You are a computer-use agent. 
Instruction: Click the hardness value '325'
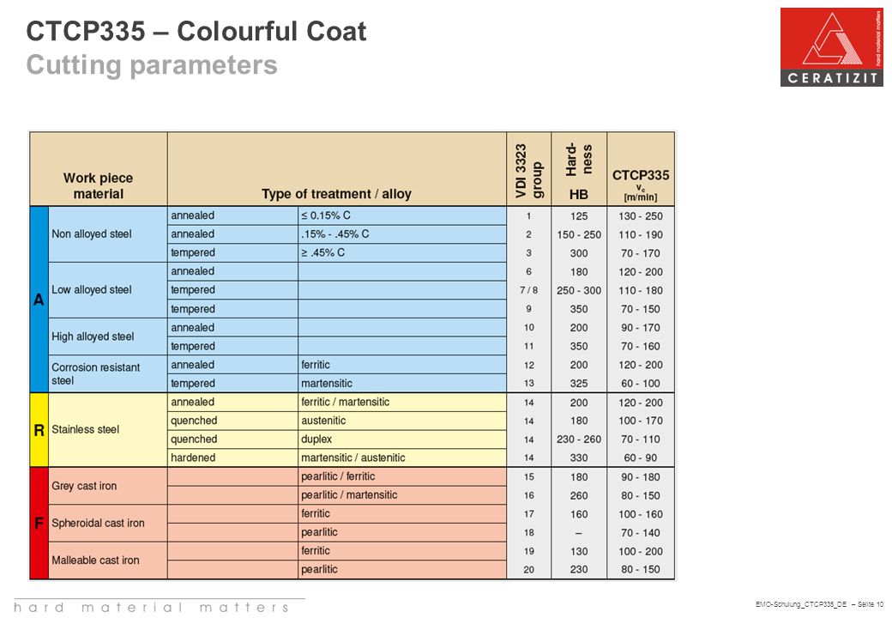coord(579,384)
